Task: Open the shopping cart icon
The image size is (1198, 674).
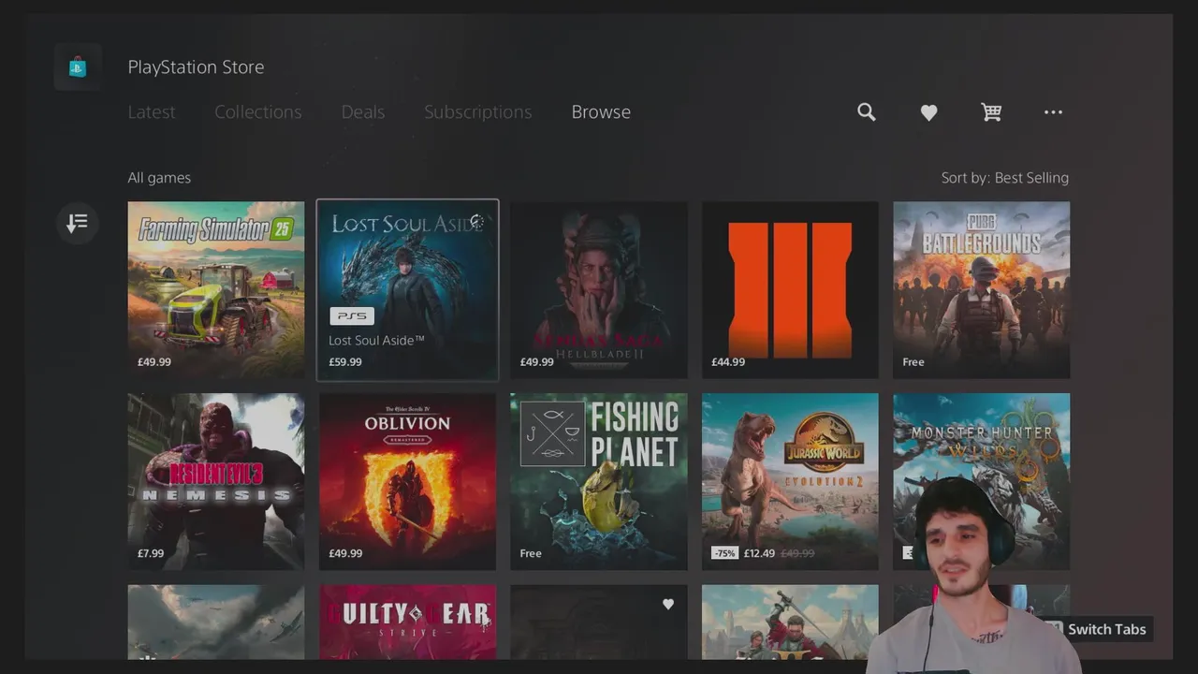Action: pyautogui.click(x=991, y=112)
